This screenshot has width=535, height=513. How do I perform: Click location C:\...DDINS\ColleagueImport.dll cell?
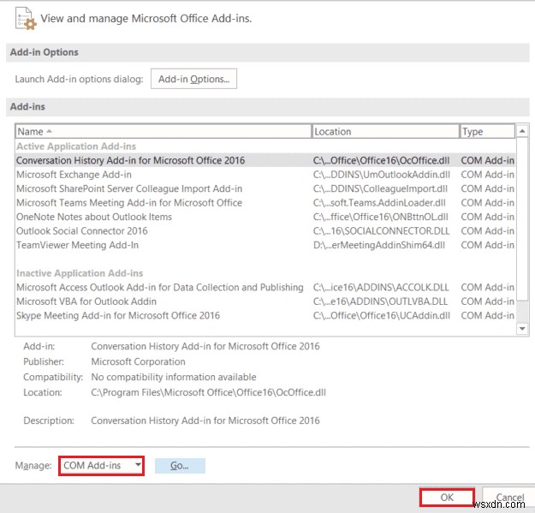380,188
